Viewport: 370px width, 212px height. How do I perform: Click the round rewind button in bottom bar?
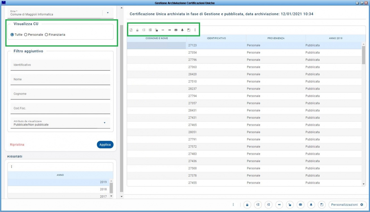click(279, 205)
